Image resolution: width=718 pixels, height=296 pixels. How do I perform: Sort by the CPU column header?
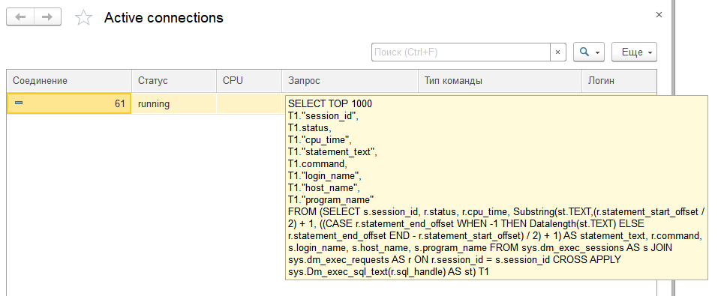pyautogui.click(x=249, y=81)
